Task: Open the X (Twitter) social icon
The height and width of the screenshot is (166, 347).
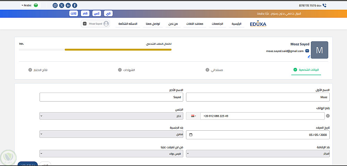Action: [62, 6]
